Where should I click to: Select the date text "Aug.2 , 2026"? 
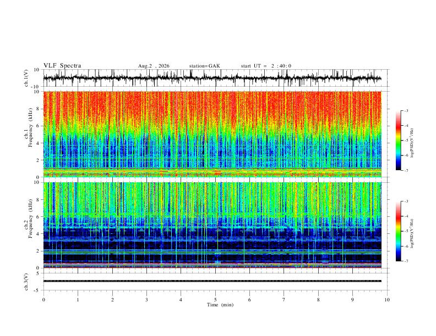[x=154, y=66]
